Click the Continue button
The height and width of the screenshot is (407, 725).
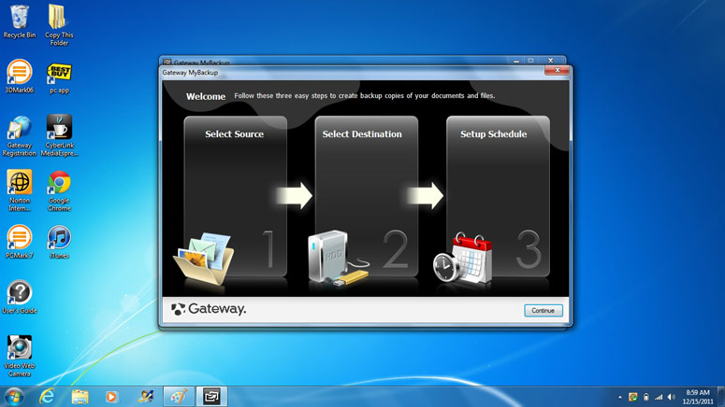click(x=544, y=311)
